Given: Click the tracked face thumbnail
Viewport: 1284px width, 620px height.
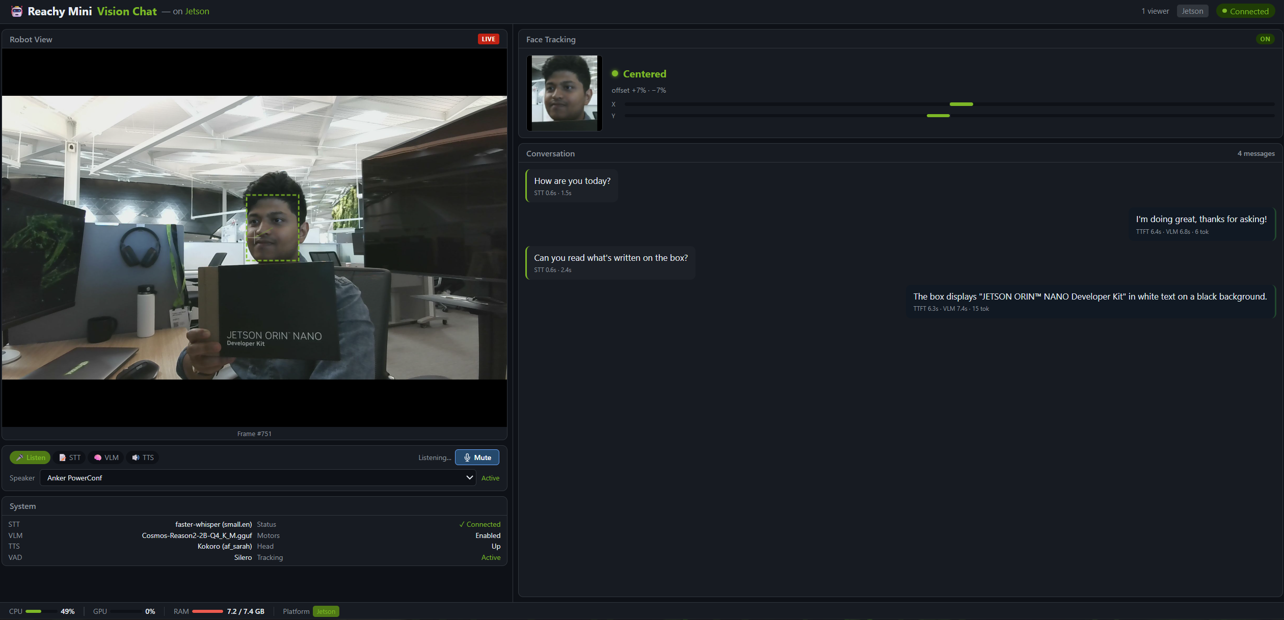Looking at the screenshot, I should tap(564, 93).
